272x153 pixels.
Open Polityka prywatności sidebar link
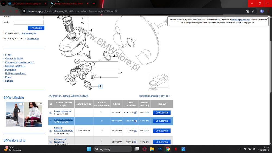coord(16,73)
